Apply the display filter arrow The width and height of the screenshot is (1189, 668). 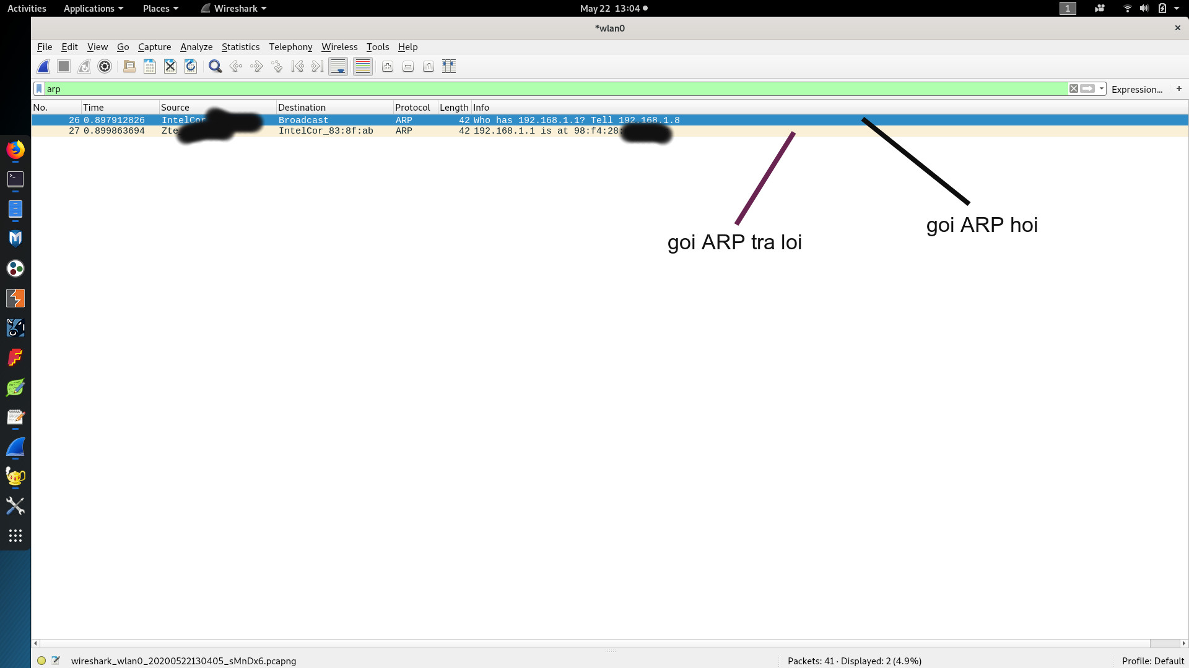pos(1087,89)
